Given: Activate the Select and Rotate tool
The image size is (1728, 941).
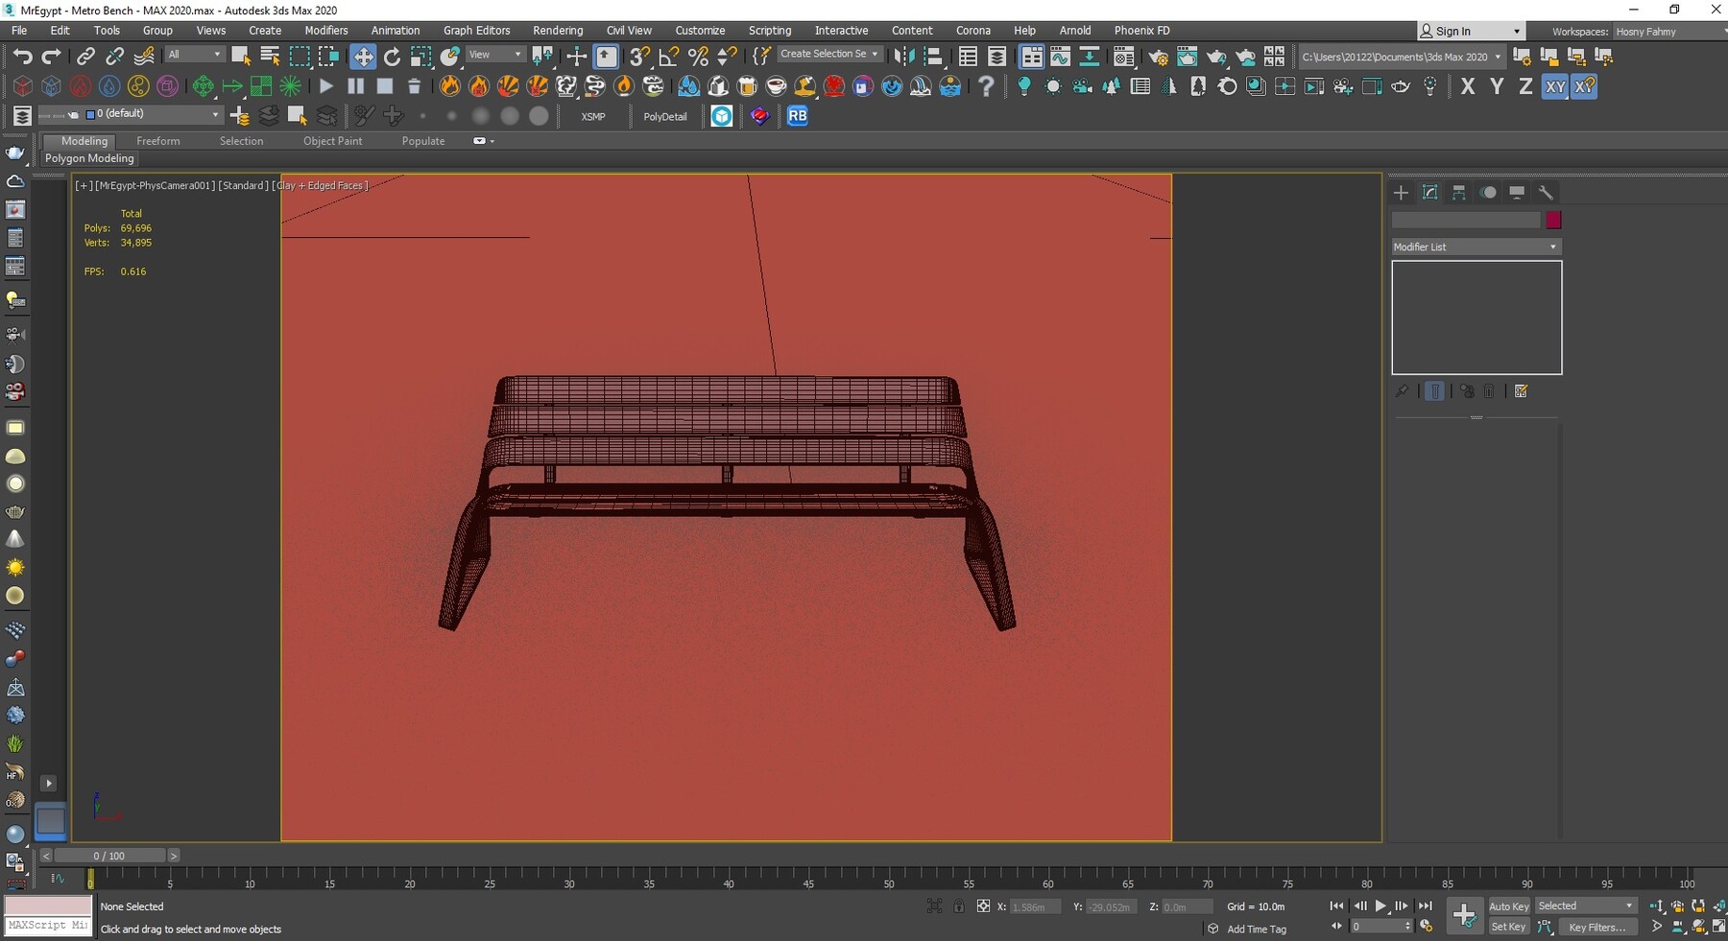Looking at the screenshot, I should (392, 55).
